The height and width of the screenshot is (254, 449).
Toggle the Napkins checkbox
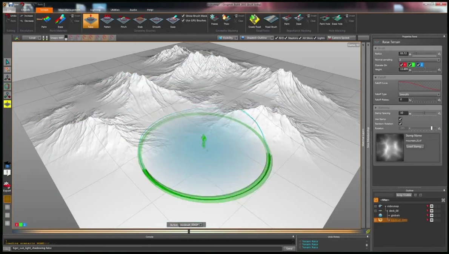(286, 38)
